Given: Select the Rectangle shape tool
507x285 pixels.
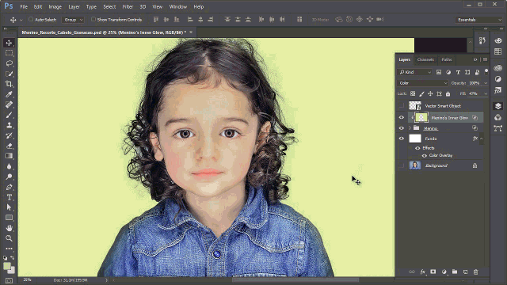Looking at the screenshot, I should [x=9, y=218].
